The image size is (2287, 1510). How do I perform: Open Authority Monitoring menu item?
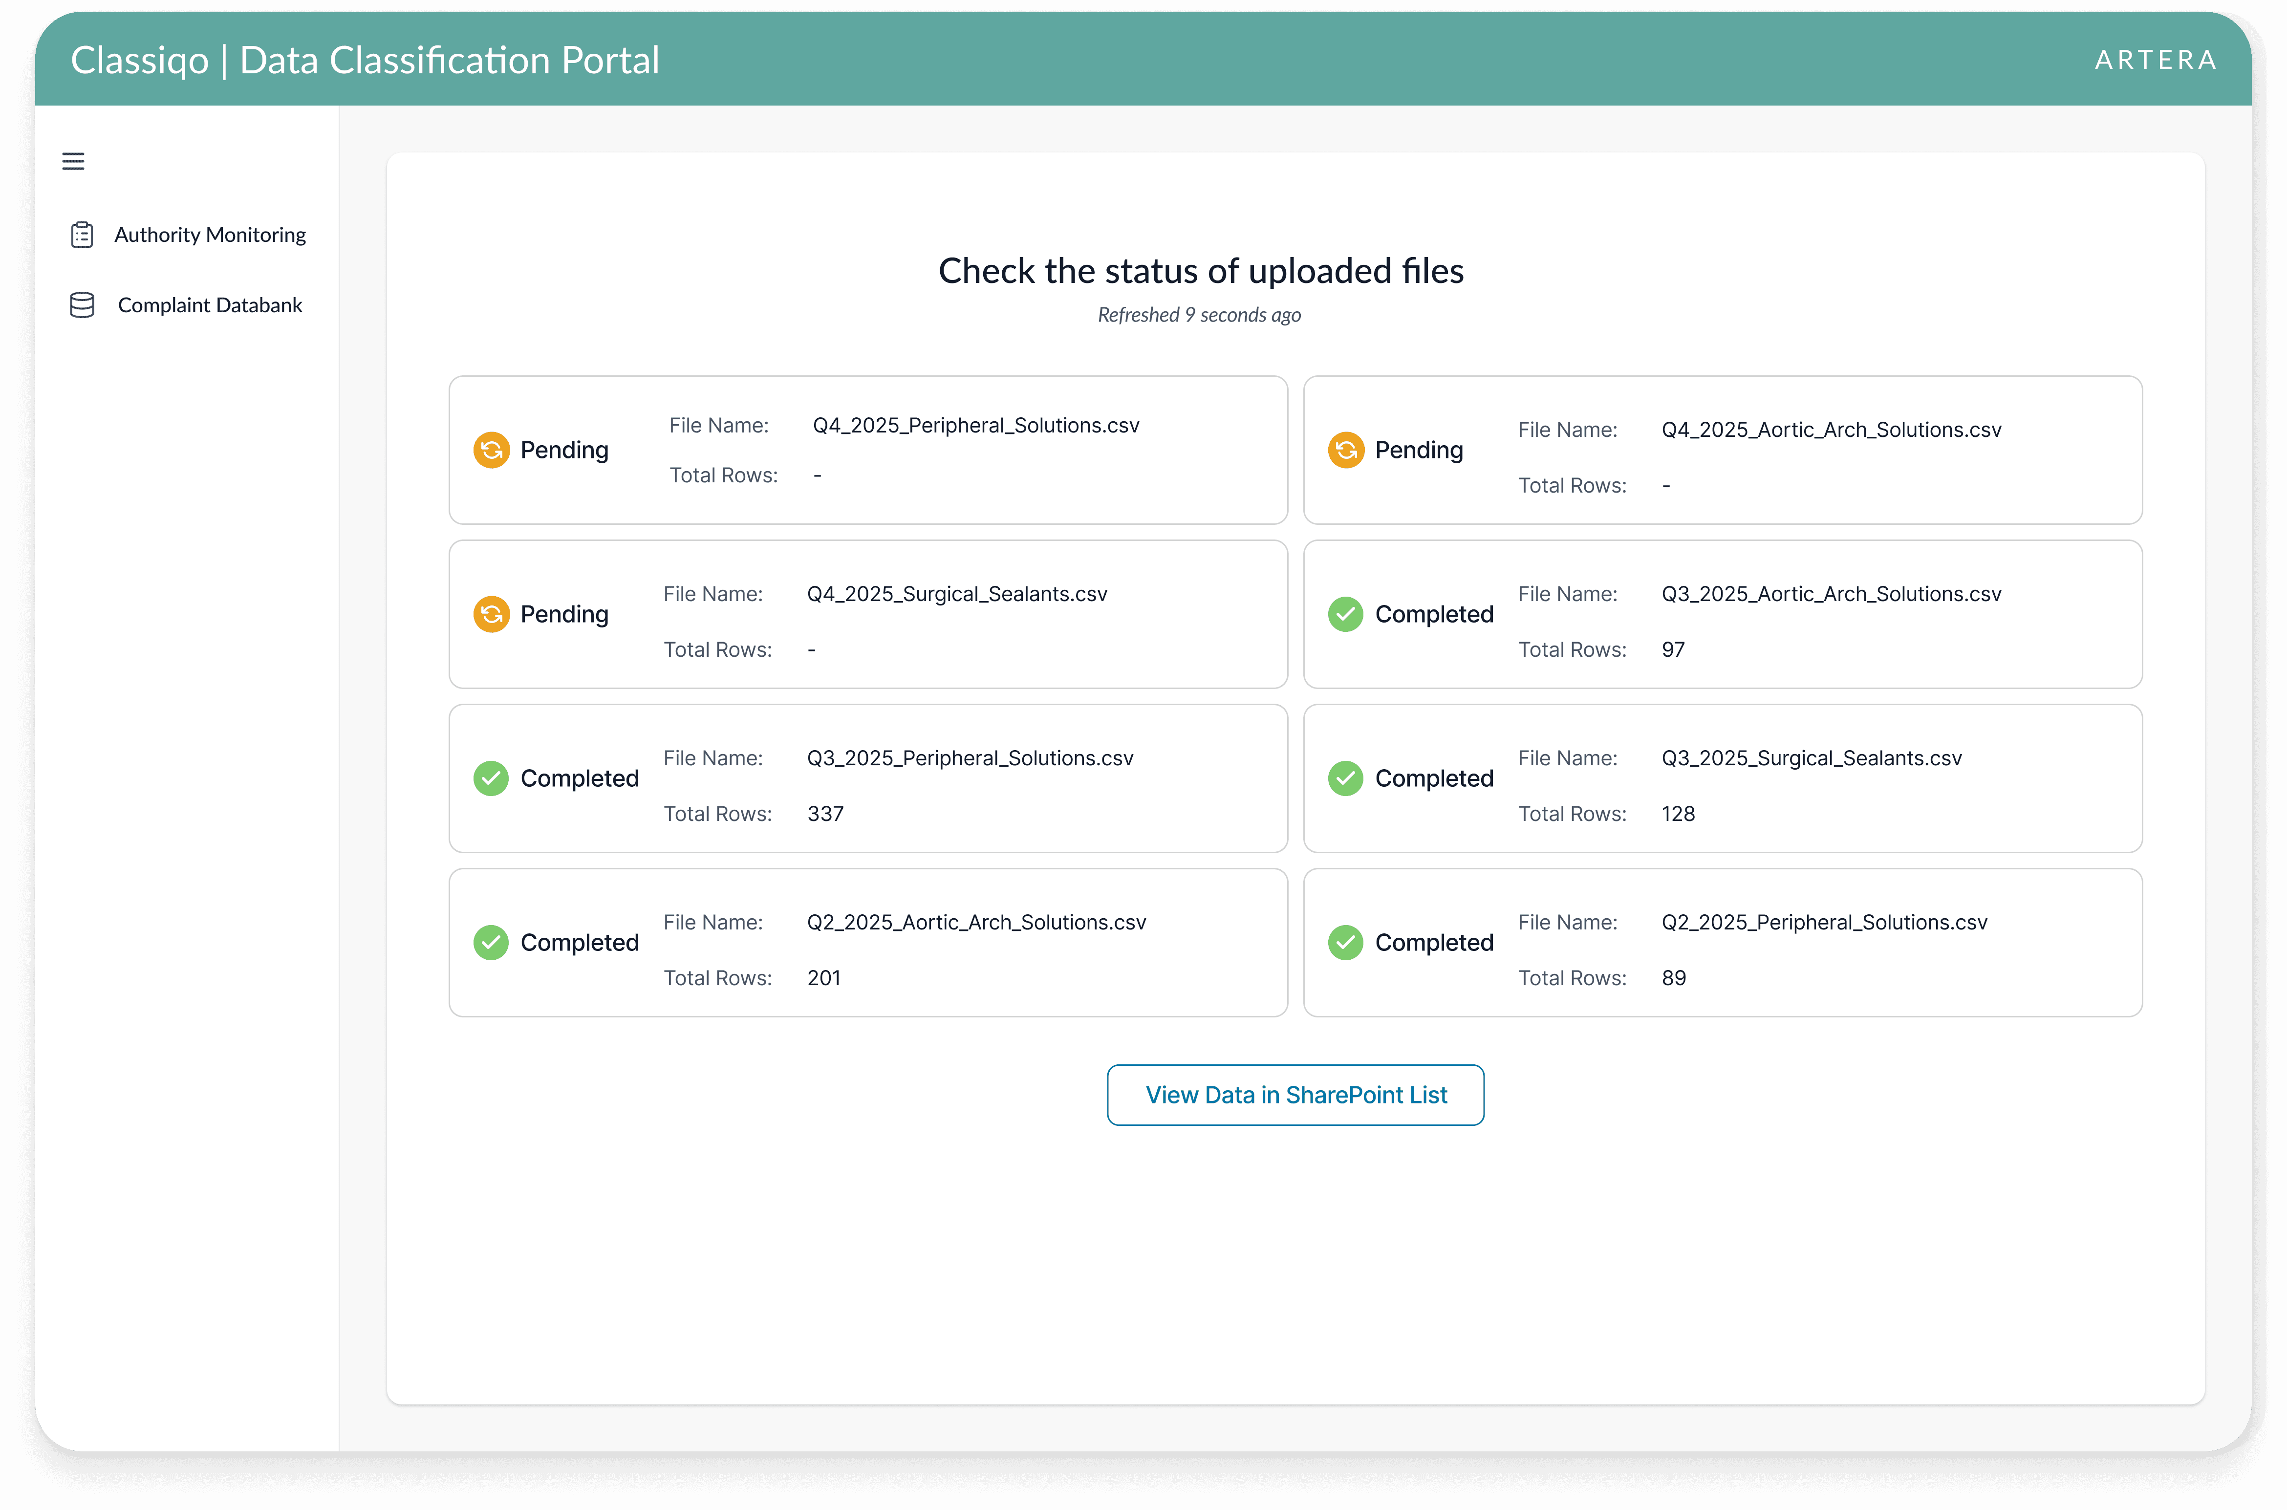(x=210, y=235)
